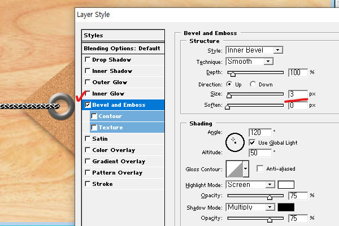Screen dimensions: 339x226
Task: Enable the Texture checkbox
Action: click(x=94, y=127)
